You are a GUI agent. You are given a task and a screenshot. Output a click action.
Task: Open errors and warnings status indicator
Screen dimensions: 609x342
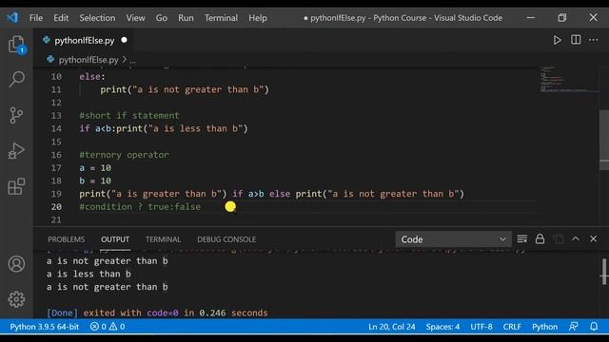coord(108,327)
